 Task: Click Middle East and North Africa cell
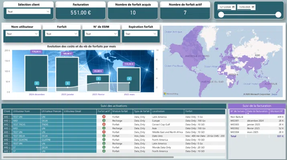[167, 132]
